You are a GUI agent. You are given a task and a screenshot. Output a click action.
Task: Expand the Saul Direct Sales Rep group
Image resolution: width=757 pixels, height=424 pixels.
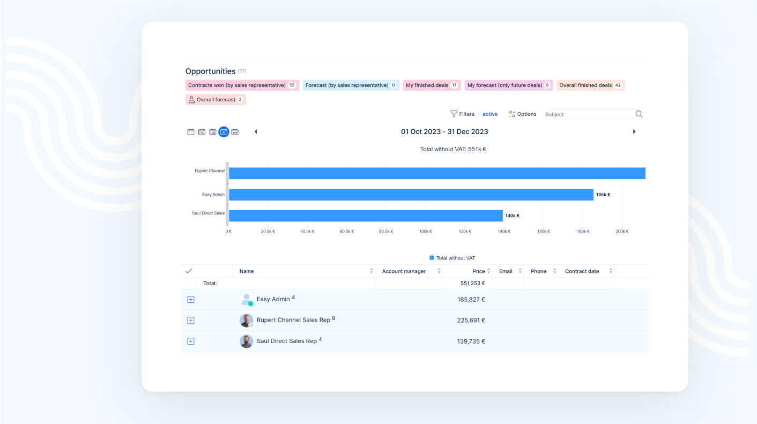point(190,341)
